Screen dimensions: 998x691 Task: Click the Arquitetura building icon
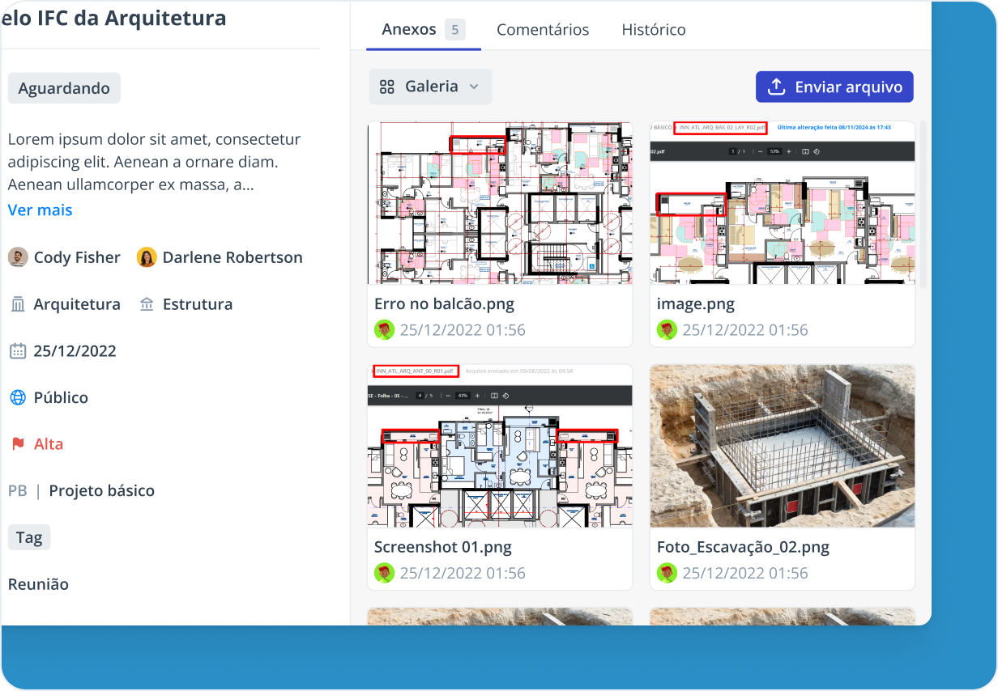(x=18, y=304)
